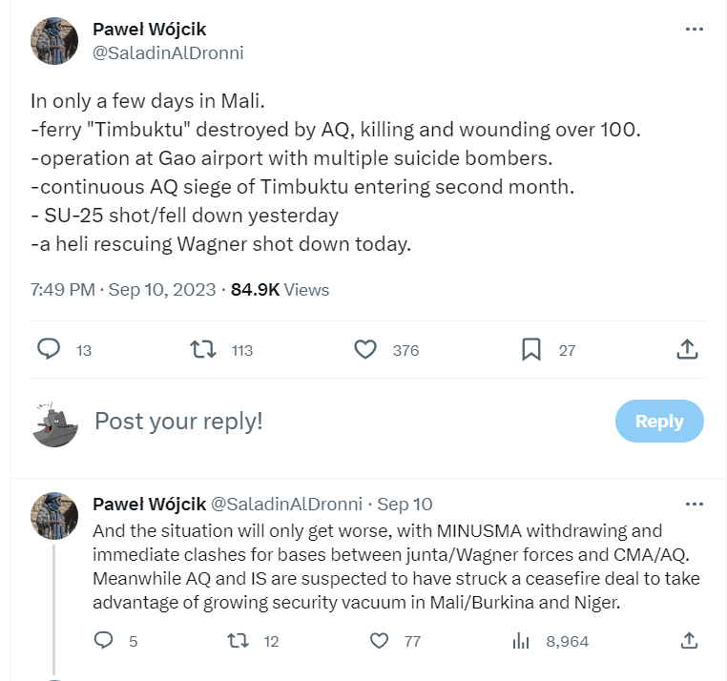Click Paweł Wójcik name on the reply tweet

147,504
